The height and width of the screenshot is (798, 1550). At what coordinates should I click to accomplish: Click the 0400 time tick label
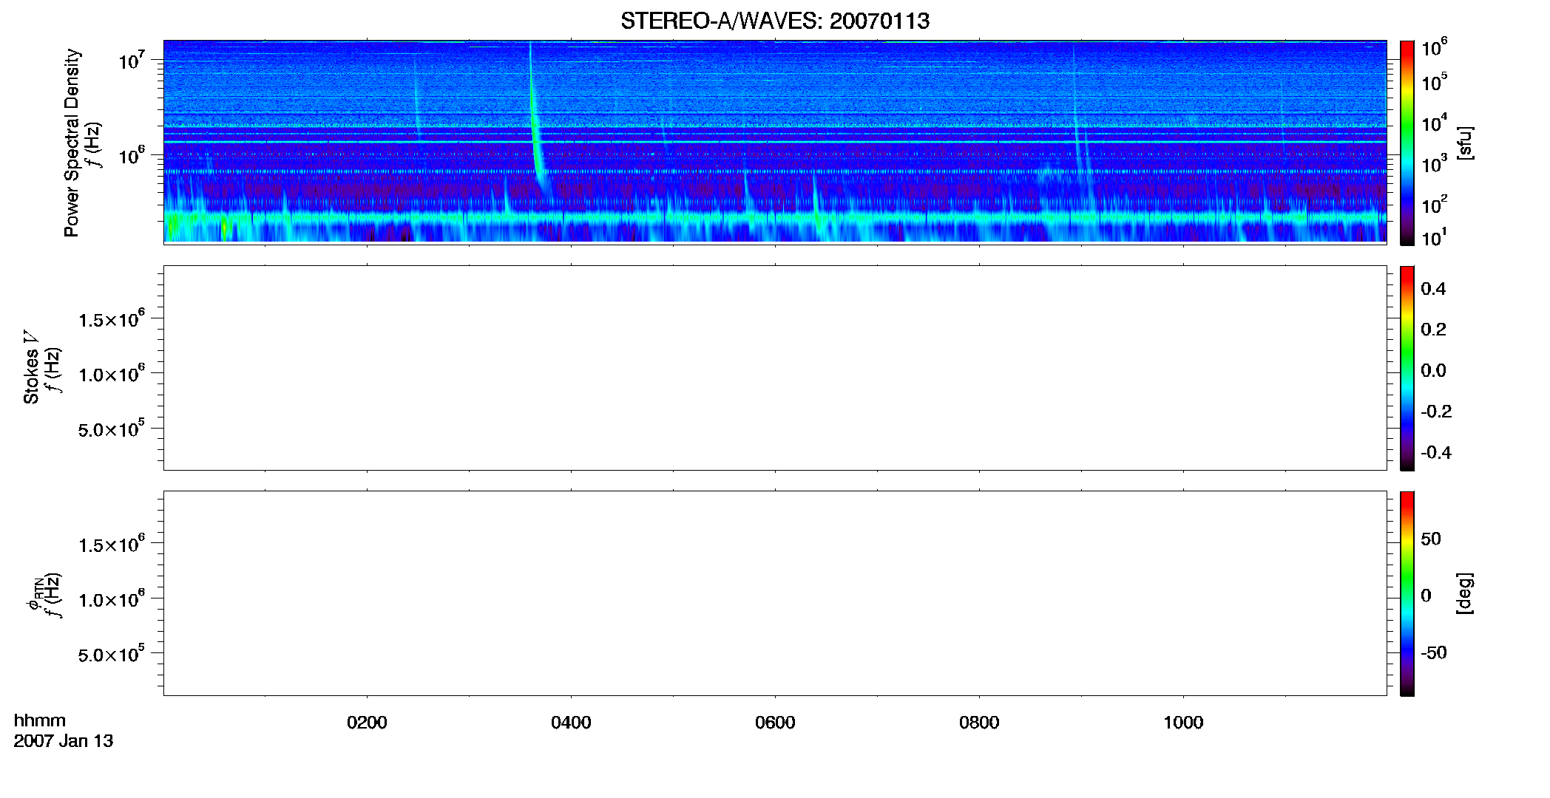[571, 723]
